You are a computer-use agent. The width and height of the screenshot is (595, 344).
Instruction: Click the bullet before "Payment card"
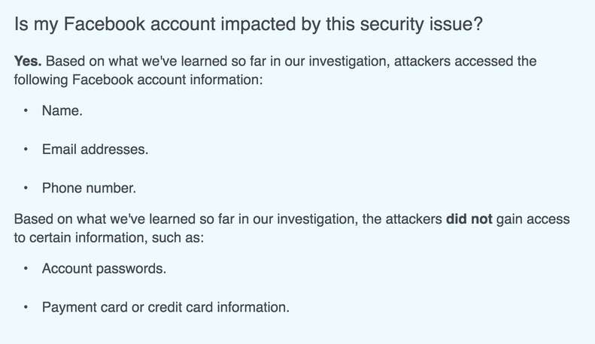[x=26, y=307]
